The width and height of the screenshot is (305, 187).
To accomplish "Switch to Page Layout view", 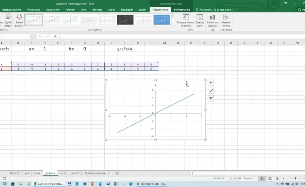I will [270, 178].
